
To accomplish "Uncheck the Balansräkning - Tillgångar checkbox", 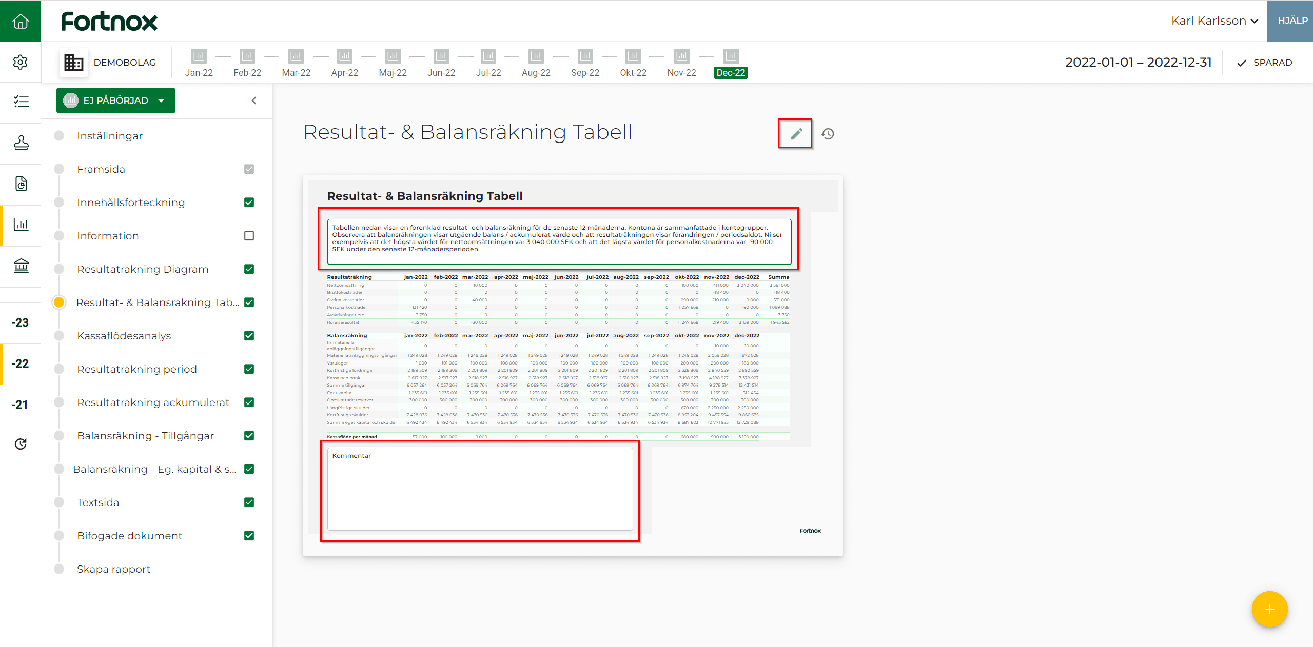I will point(249,436).
